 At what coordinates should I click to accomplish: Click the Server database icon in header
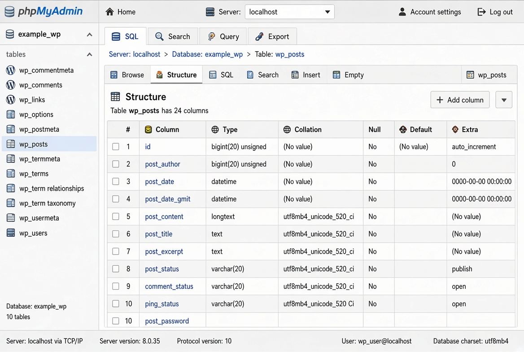[210, 12]
